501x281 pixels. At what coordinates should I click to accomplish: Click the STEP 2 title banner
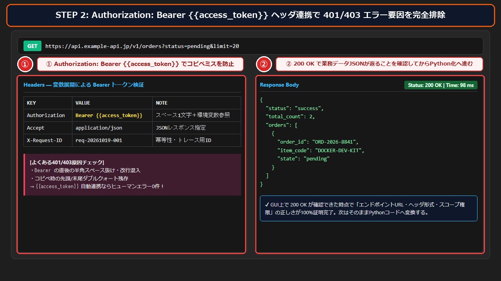(250, 15)
